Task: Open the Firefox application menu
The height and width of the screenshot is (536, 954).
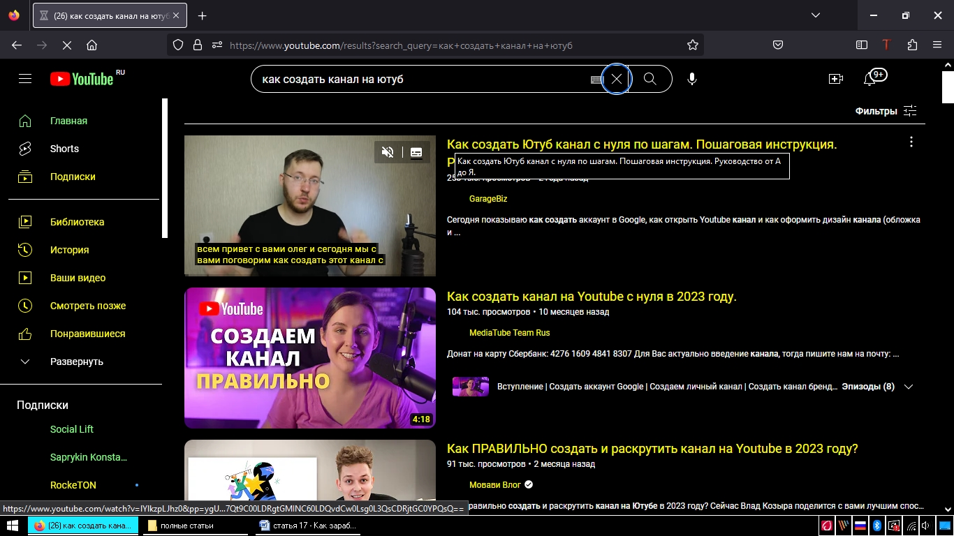Action: coord(937,45)
